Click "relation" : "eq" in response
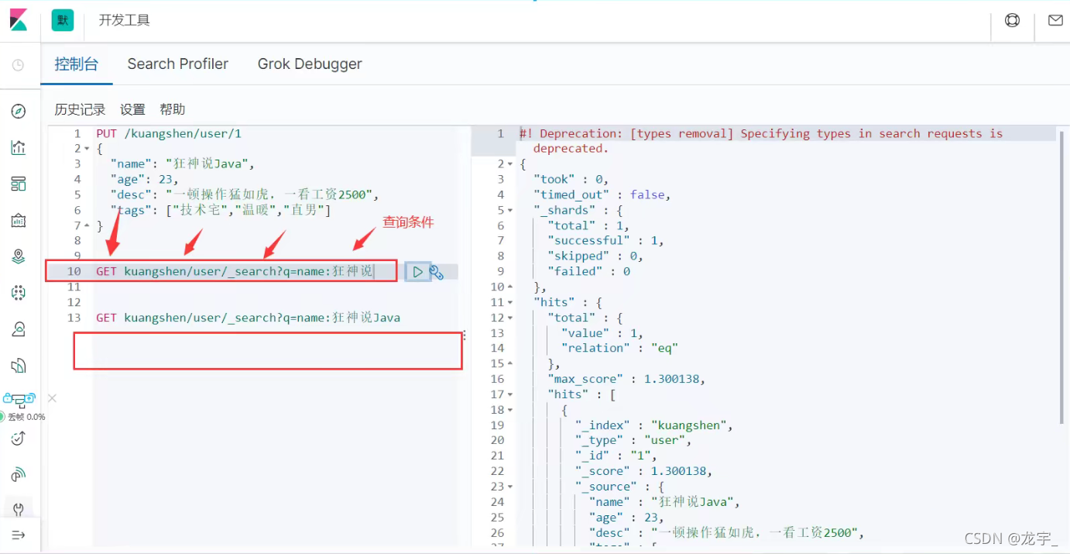1070x554 pixels. click(x=619, y=348)
